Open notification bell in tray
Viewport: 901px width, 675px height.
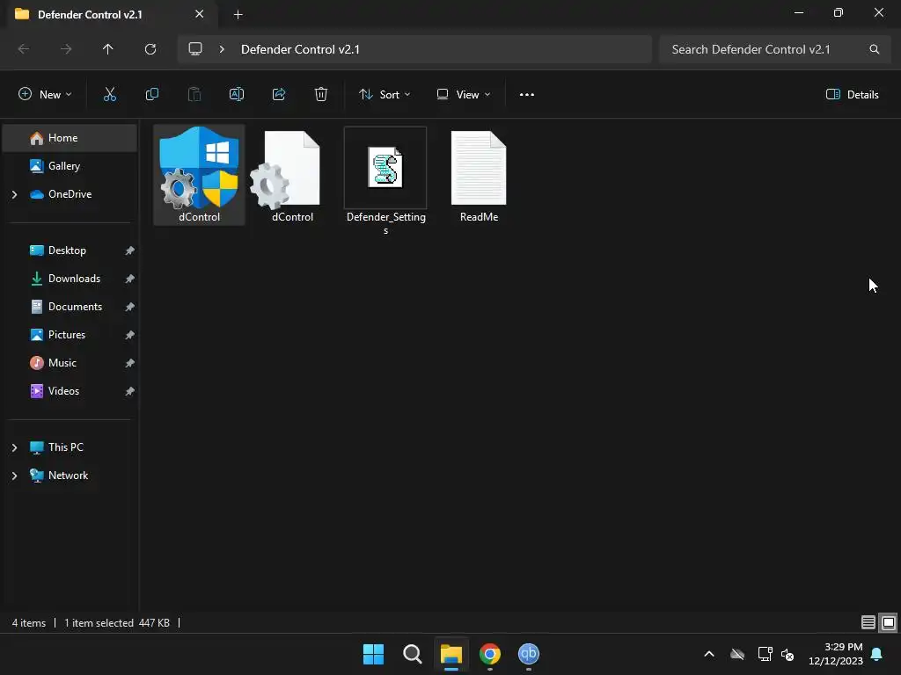pos(877,654)
